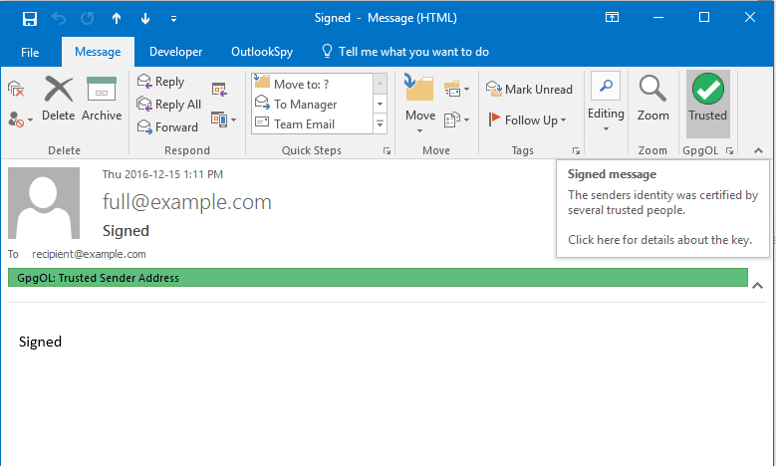The width and height of the screenshot is (776, 466).
Task: Mark the message as Unread
Action: click(530, 90)
